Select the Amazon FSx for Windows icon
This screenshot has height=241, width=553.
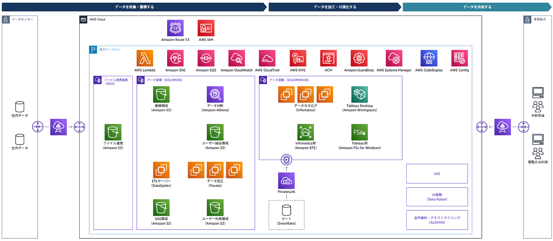(x=359, y=132)
